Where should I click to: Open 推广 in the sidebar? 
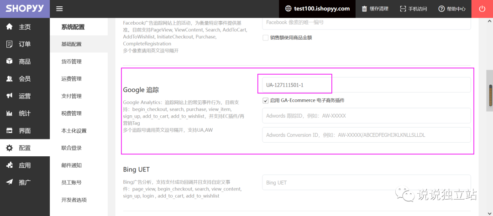point(25,182)
